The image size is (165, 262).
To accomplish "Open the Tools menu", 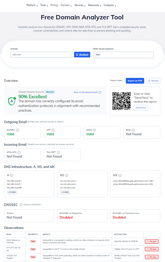I will coord(44,5).
